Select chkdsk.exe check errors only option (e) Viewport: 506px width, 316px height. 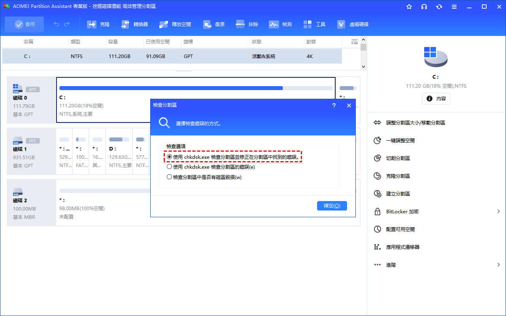coord(170,167)
